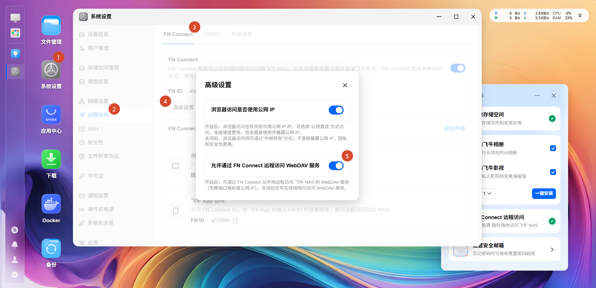
Task: Select 网络设置 in settings sidebar
Action: [x=114, y=101]
